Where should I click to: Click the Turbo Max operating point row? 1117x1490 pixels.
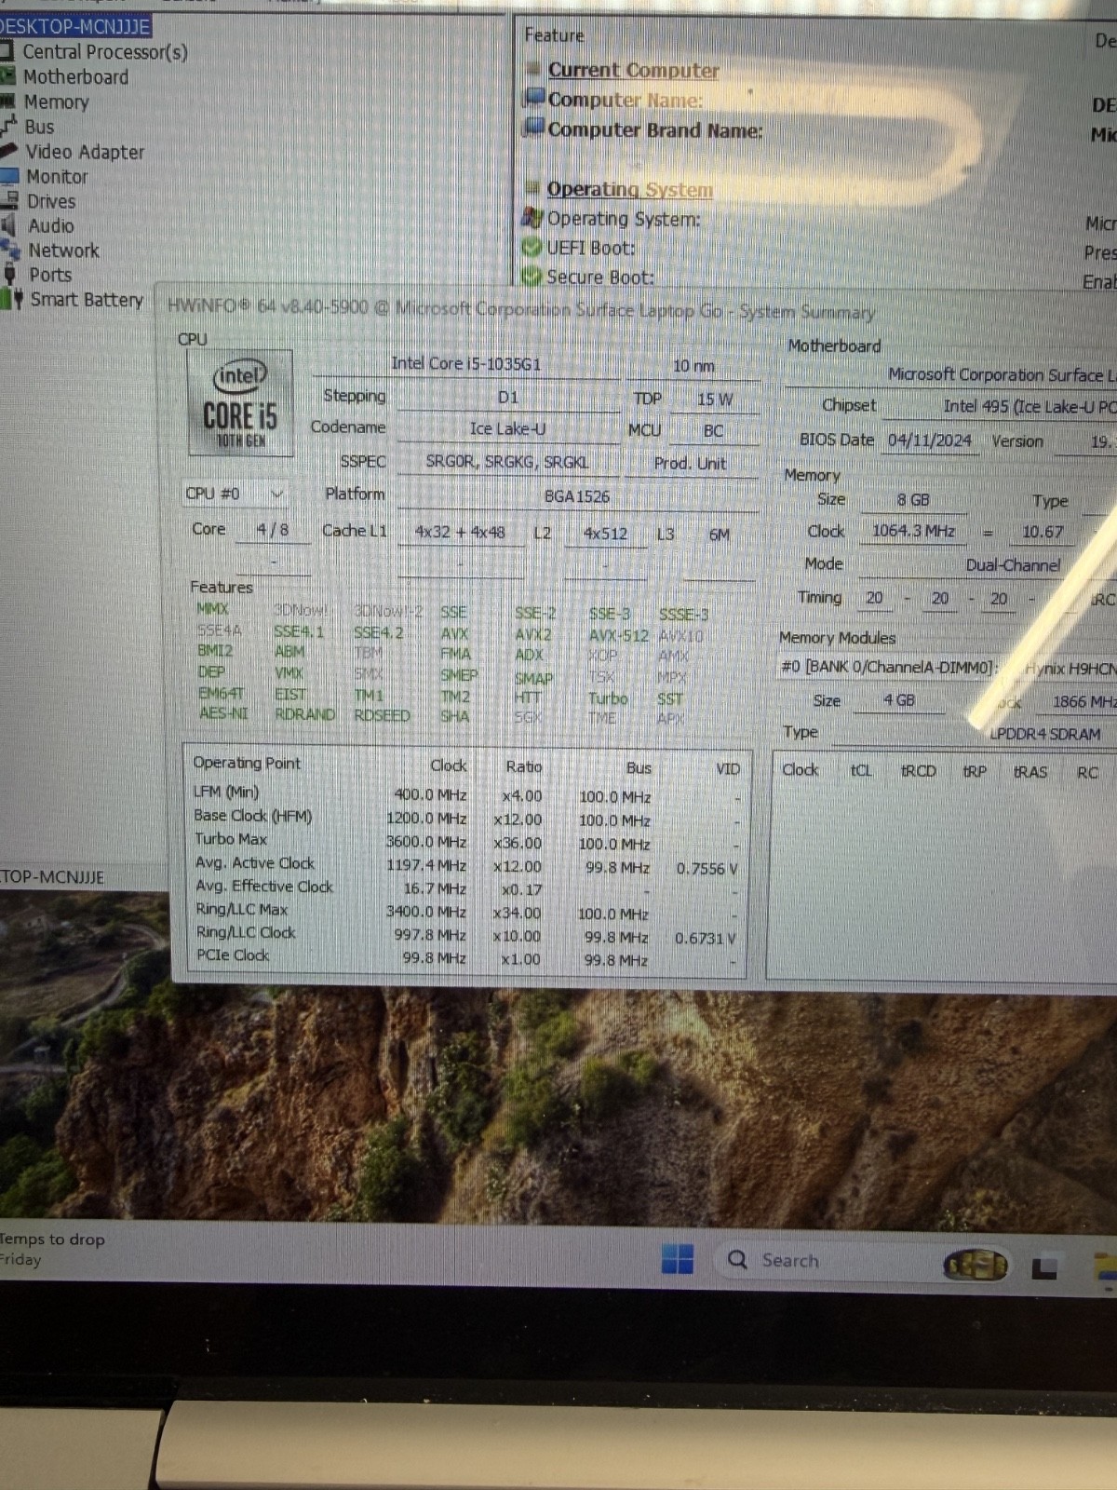(465, 841)
